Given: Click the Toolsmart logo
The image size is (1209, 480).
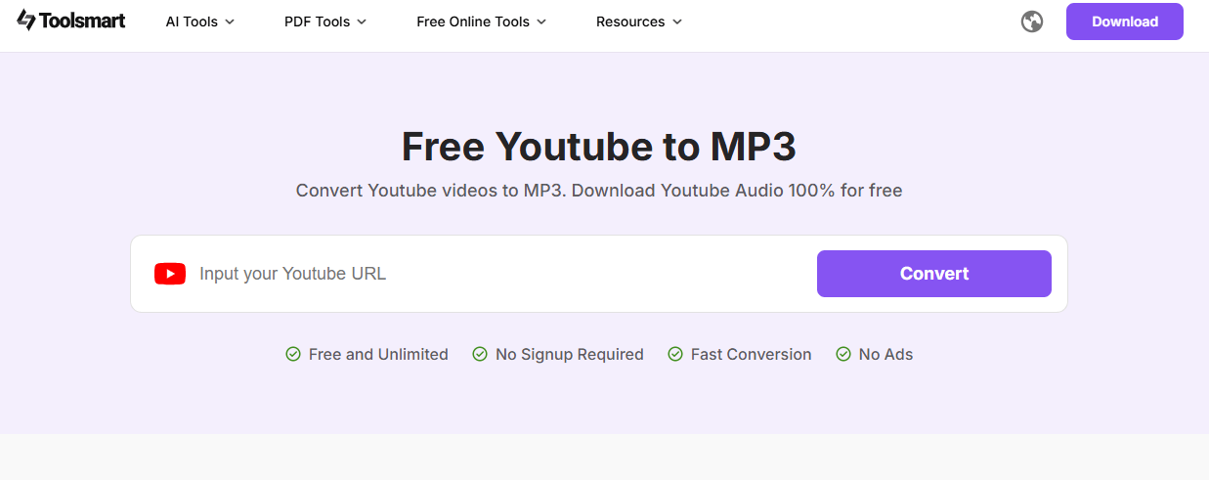Looking at the screenshot, I should coord(71,21).
